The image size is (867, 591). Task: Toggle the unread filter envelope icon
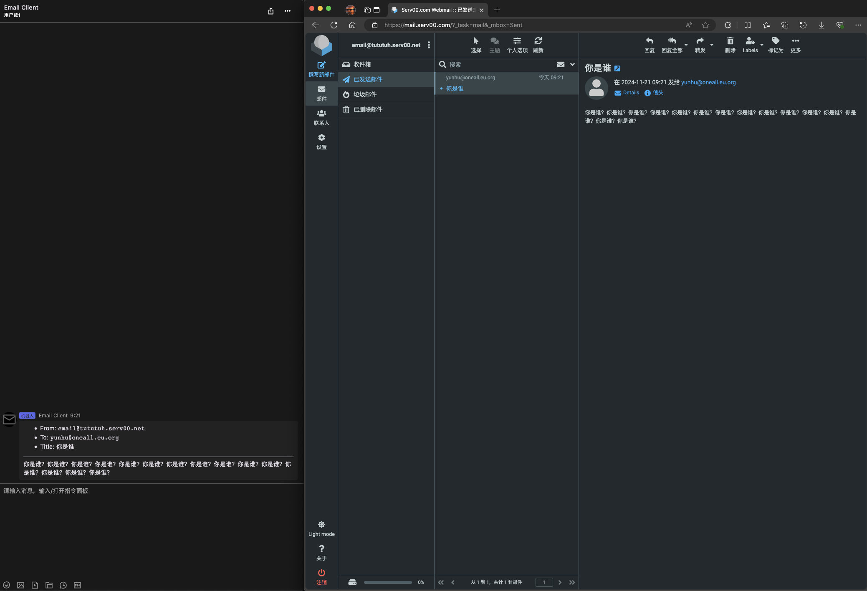point(561,65)
